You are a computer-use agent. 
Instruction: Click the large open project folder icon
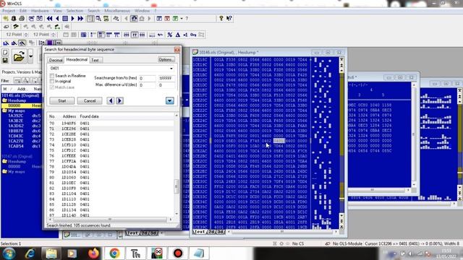click(x=19, y=56)
